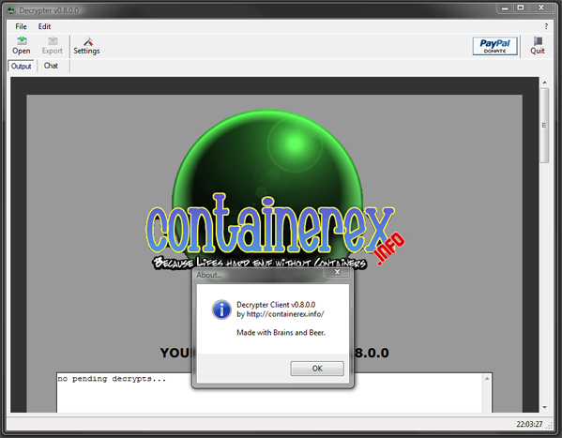The width and height of the screenshot is (562, 438).
Task: Click the 'Decrypter Client v0.8.0.0' text
Action: pos(276,305)
